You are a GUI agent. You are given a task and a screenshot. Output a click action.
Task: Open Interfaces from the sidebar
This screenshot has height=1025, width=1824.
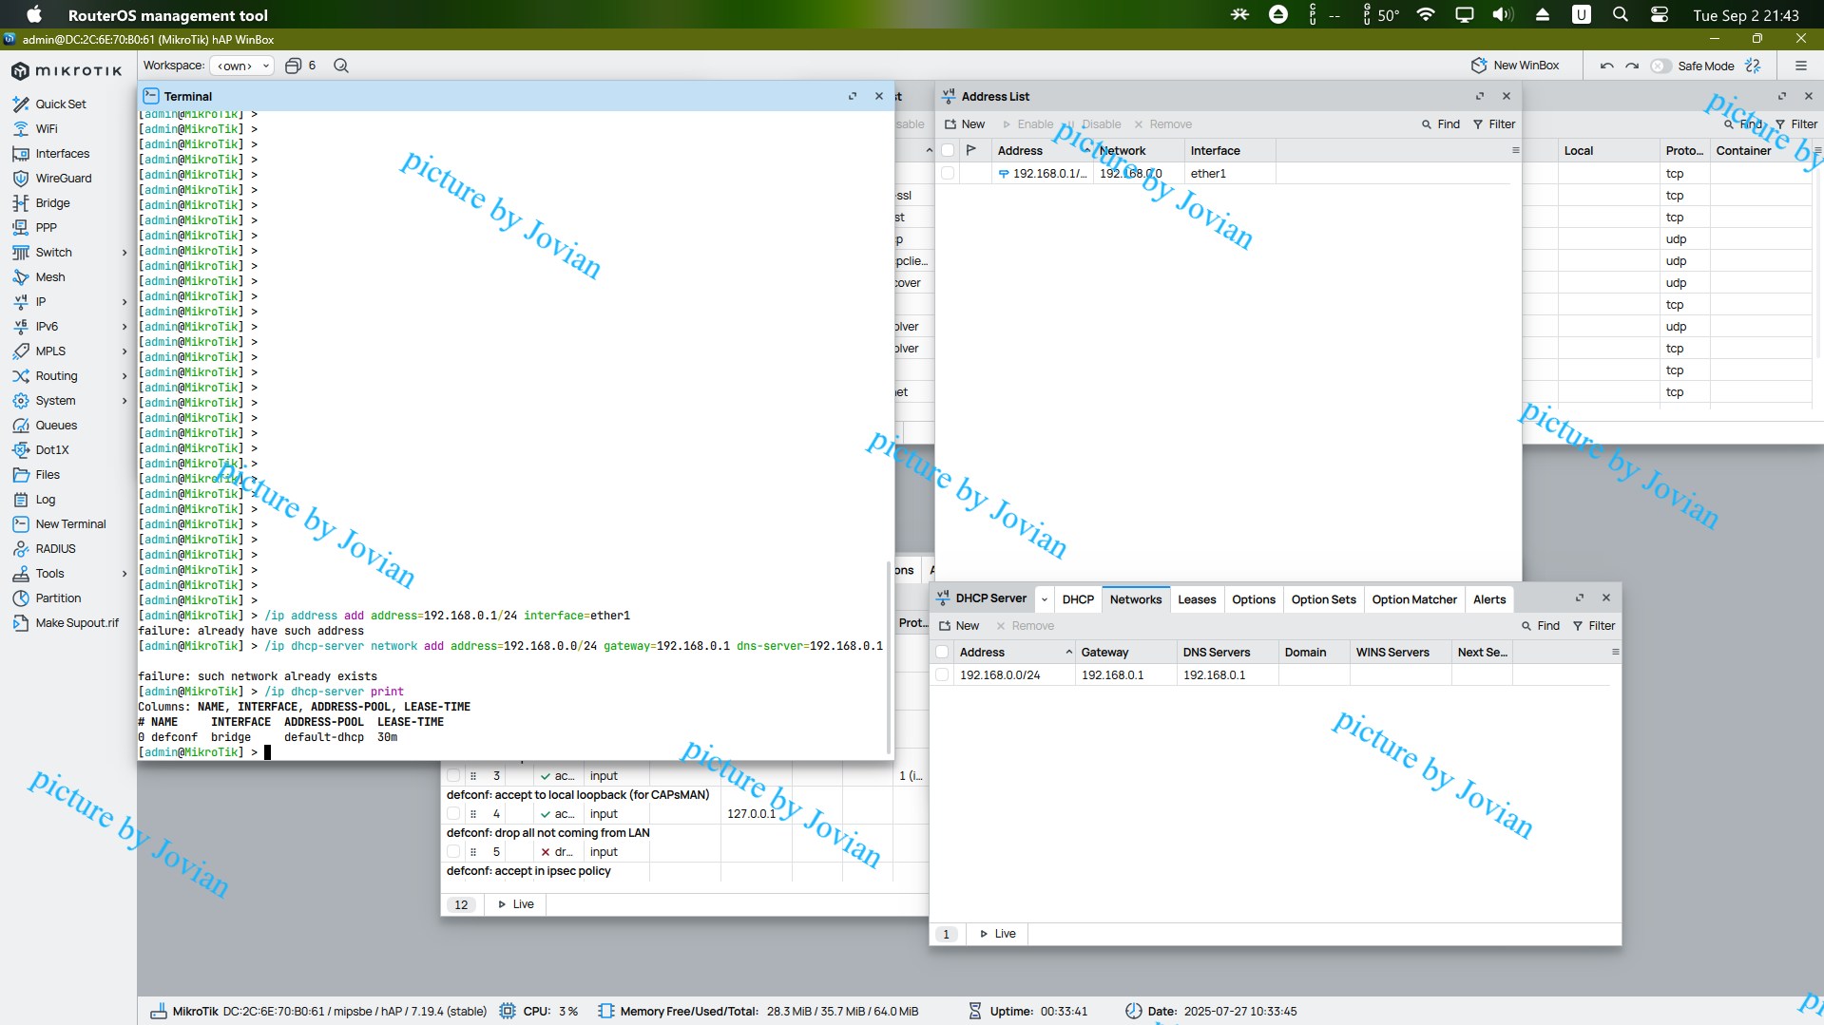coord(63,154)
